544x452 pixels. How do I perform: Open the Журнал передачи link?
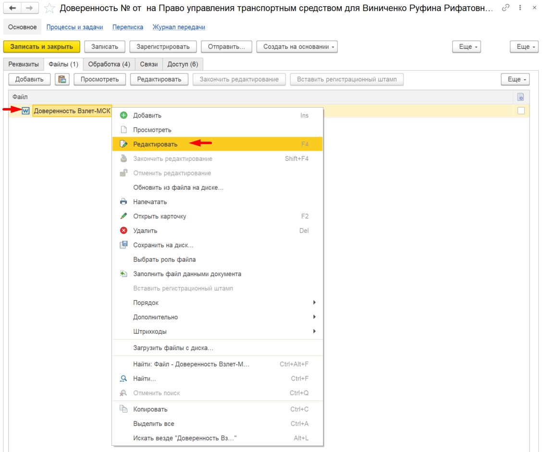click(179, 27)
